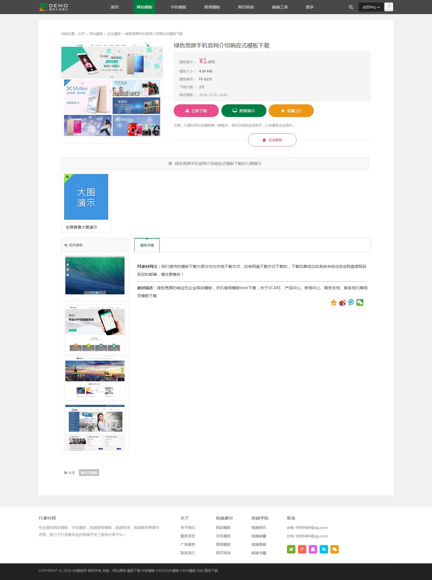
Task: Click the orange WeChat footer icon
Action: 334,549
